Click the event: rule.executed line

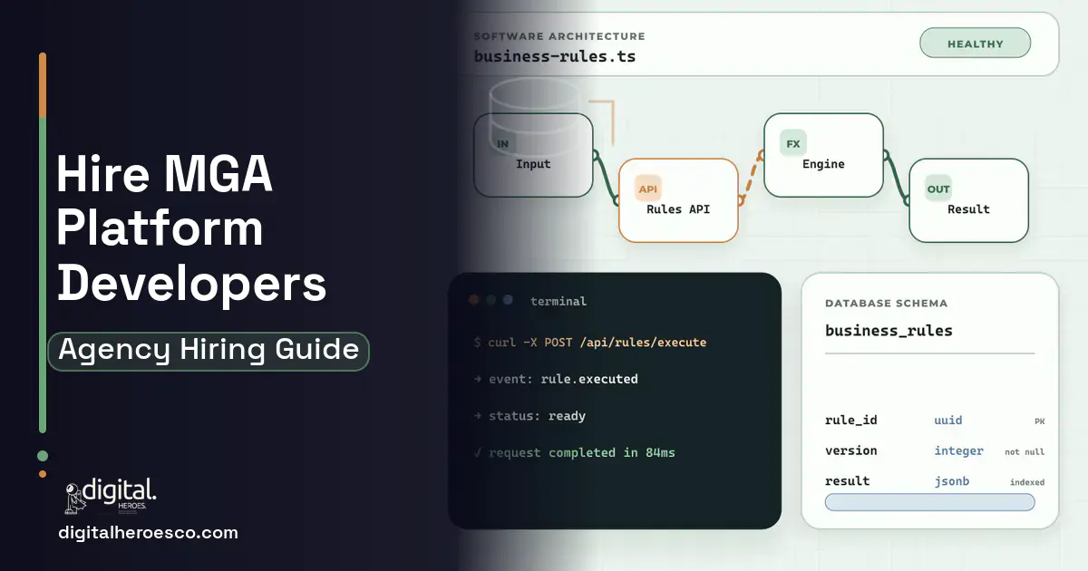(556, 379)
